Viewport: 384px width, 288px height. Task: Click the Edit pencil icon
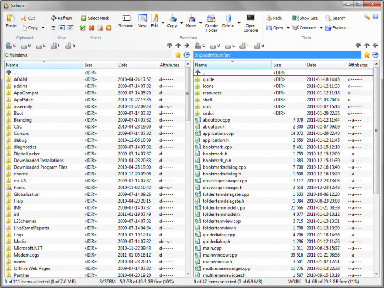[155, 21]
